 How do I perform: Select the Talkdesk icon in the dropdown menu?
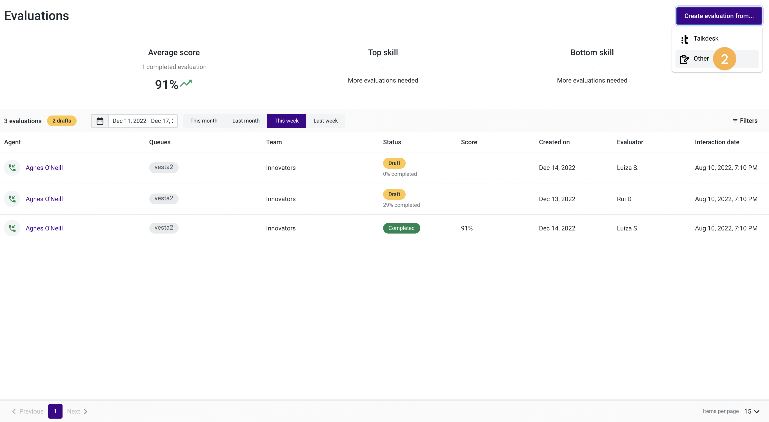pyautogui.click(x=684, y=39)
